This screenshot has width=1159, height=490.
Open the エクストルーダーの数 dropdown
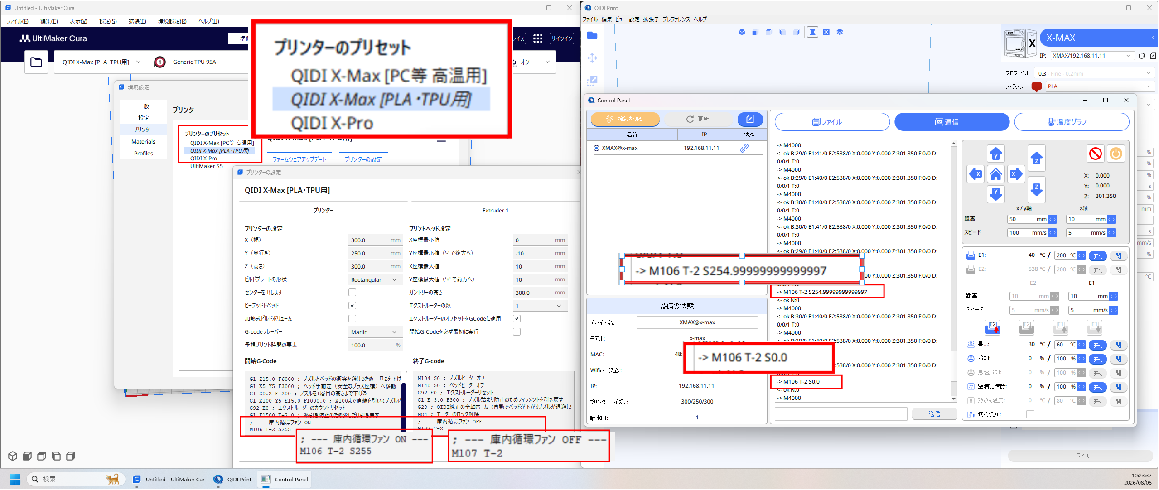(539, 306)
